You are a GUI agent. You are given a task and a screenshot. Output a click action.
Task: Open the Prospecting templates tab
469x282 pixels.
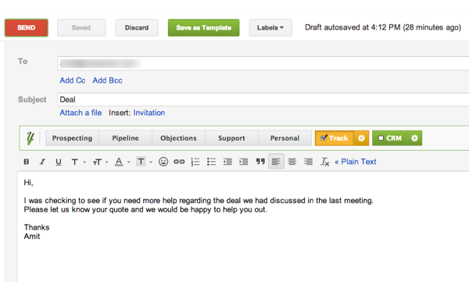click(x=72, y=138)
